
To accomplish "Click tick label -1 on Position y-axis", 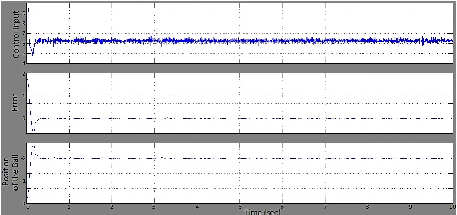I will 23,180.
